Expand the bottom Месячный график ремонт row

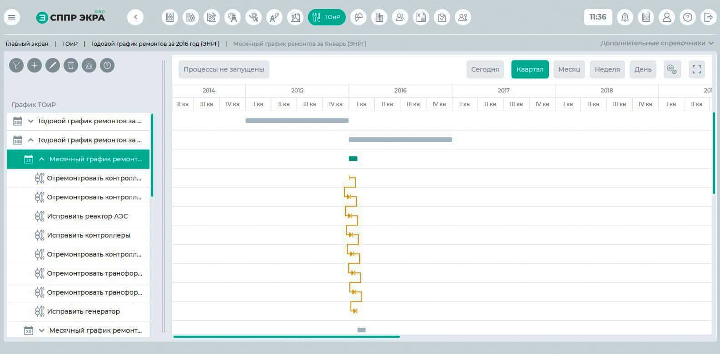42,330
